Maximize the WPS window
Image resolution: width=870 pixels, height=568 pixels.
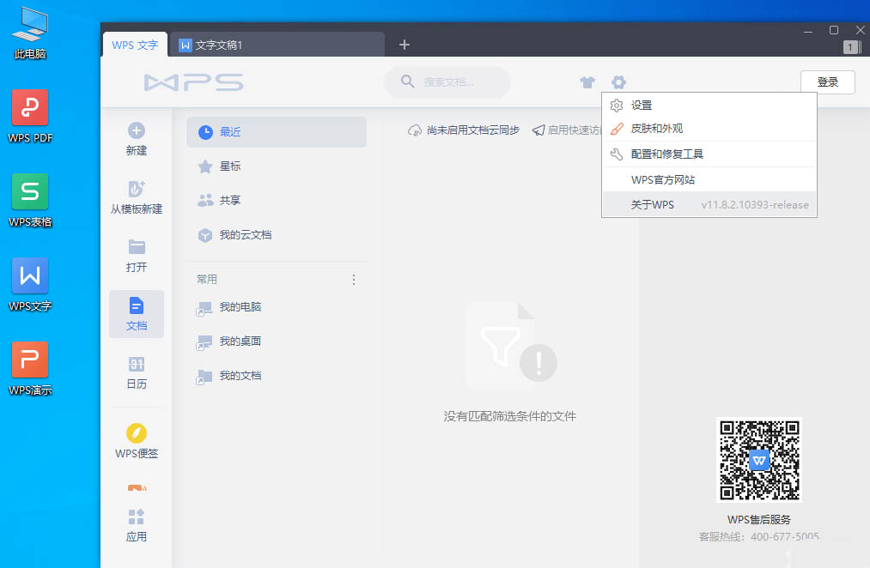[833, 30]
